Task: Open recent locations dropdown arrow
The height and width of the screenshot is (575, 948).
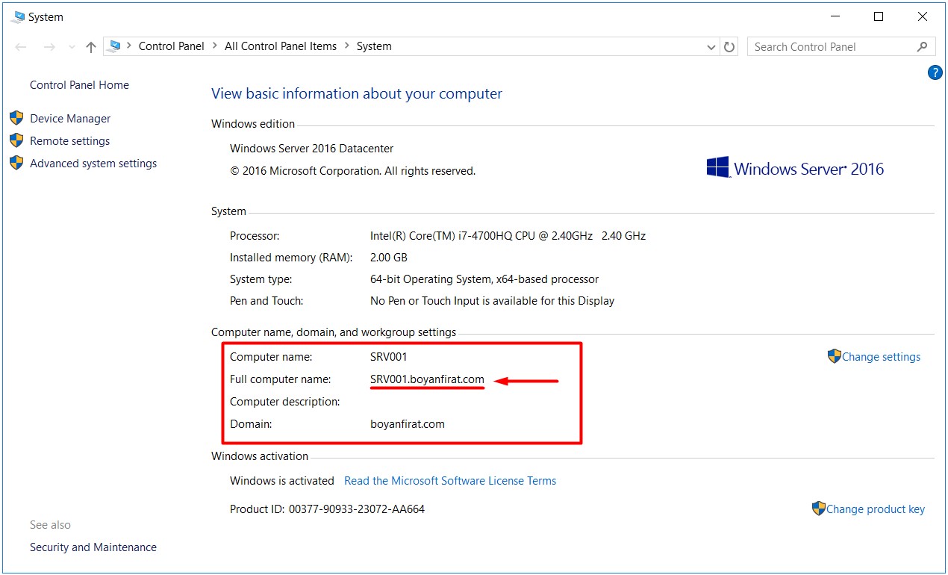Action: tap(72, 47)
